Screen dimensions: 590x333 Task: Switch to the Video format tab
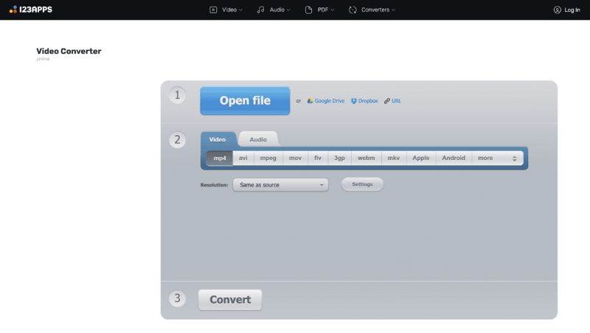click(218, 139)
